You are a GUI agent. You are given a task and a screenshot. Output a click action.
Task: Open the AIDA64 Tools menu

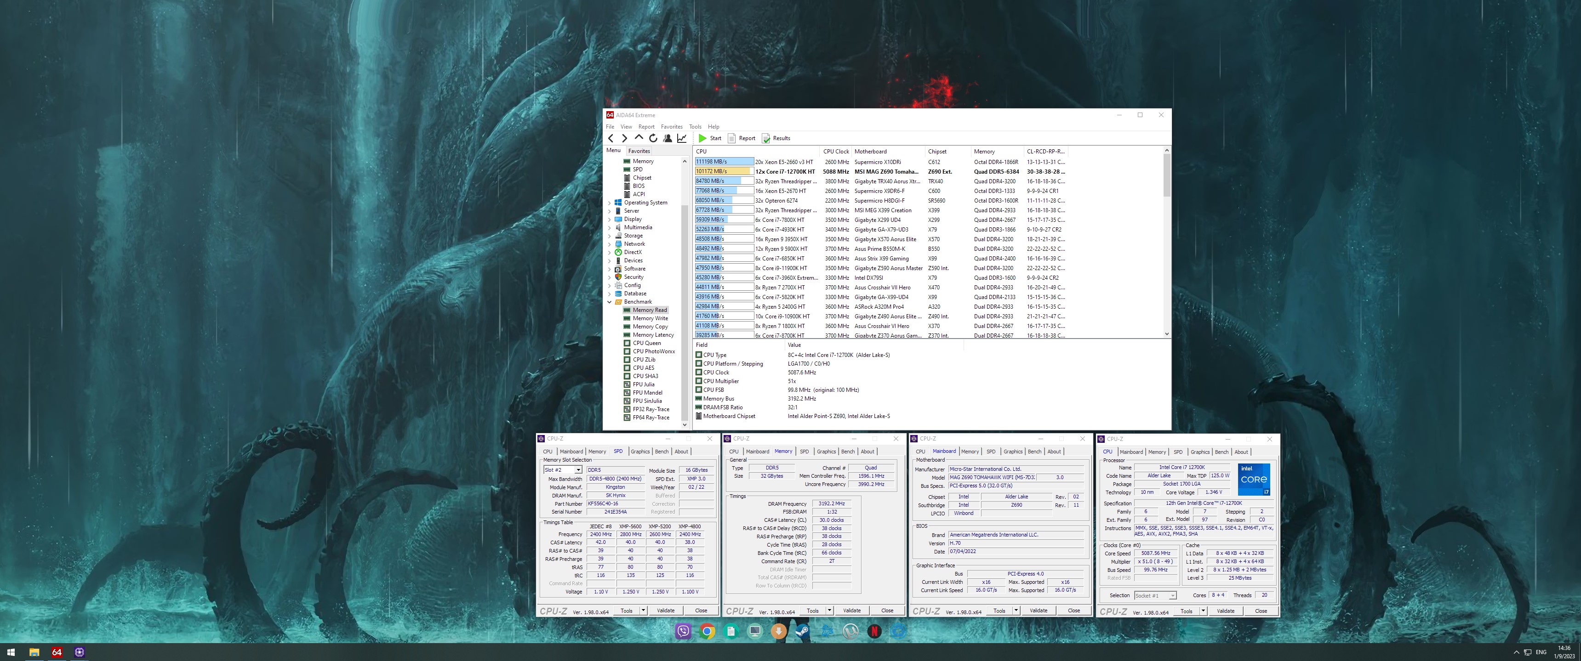click(695, 127)
